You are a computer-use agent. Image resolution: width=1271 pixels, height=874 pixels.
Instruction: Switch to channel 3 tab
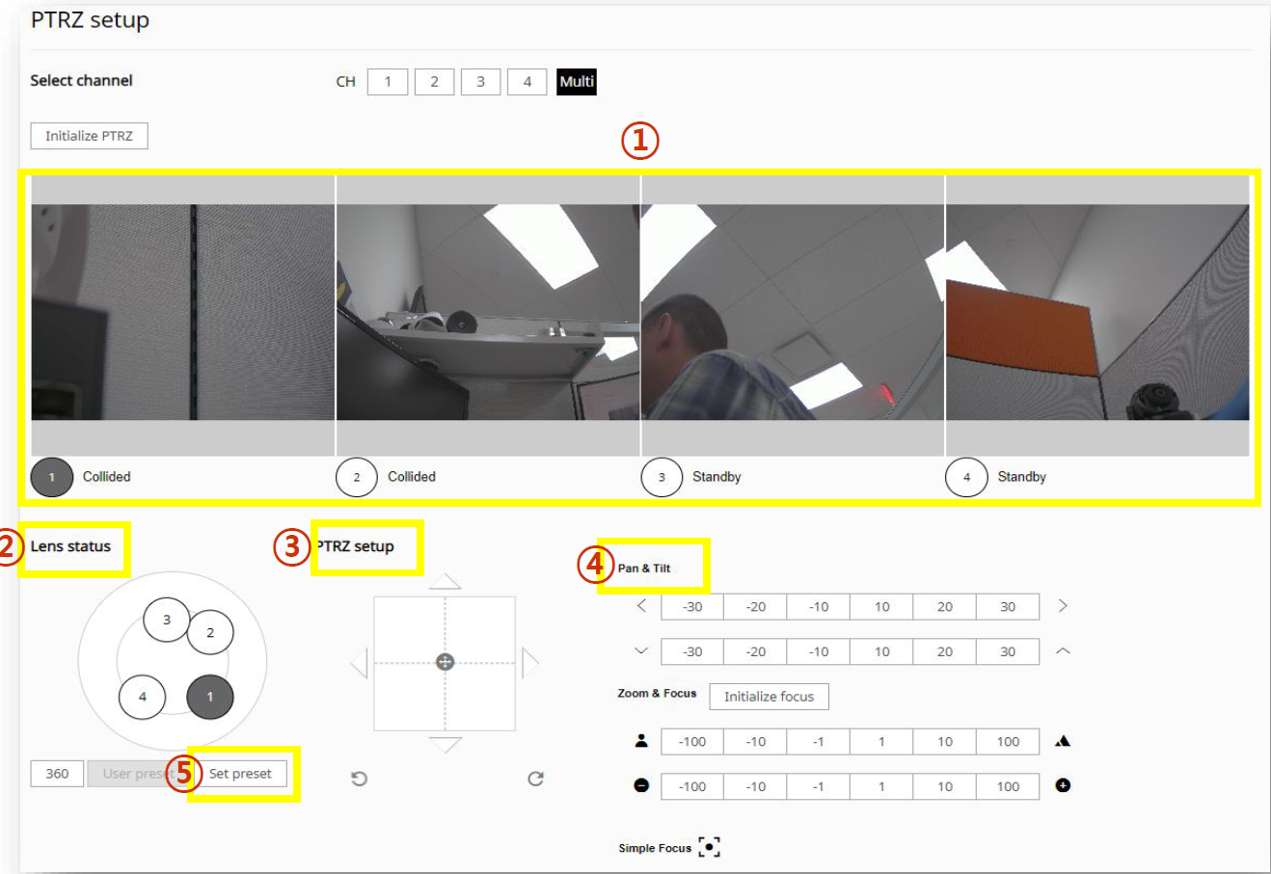pos(480,82)
